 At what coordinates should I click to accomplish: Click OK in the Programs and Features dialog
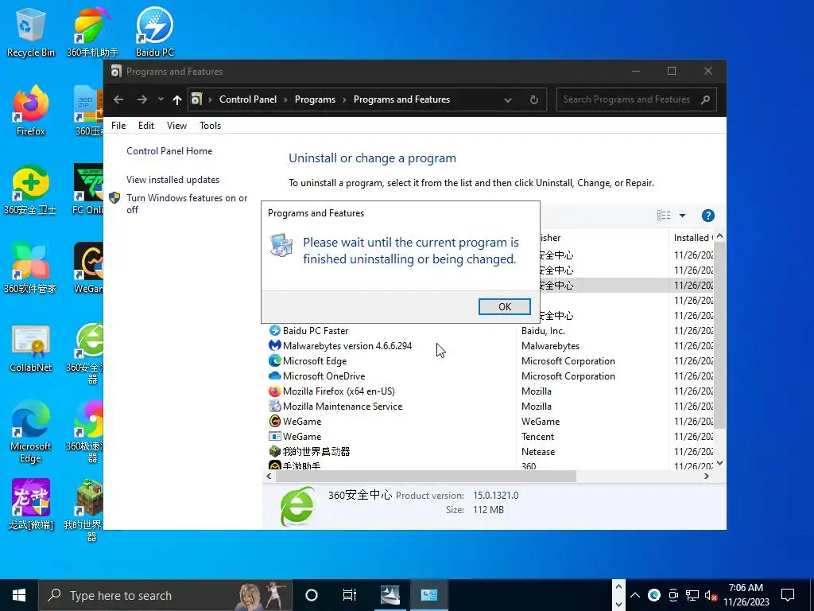click(504, 306)
